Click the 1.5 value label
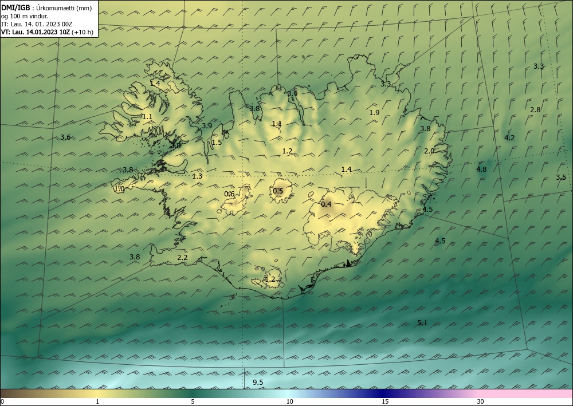This screenshot has width=573, height=406. [217, 143]
